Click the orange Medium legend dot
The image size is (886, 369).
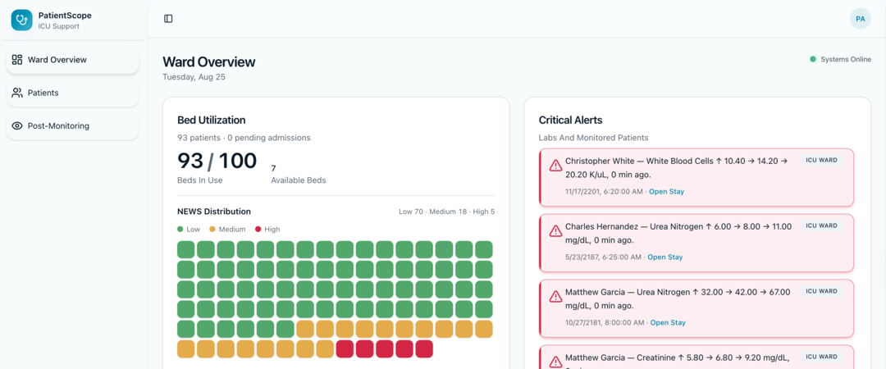[x=212, y=230]
